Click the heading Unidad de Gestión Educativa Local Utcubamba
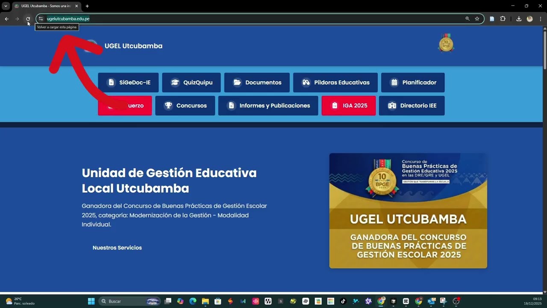 pos(169,181)
